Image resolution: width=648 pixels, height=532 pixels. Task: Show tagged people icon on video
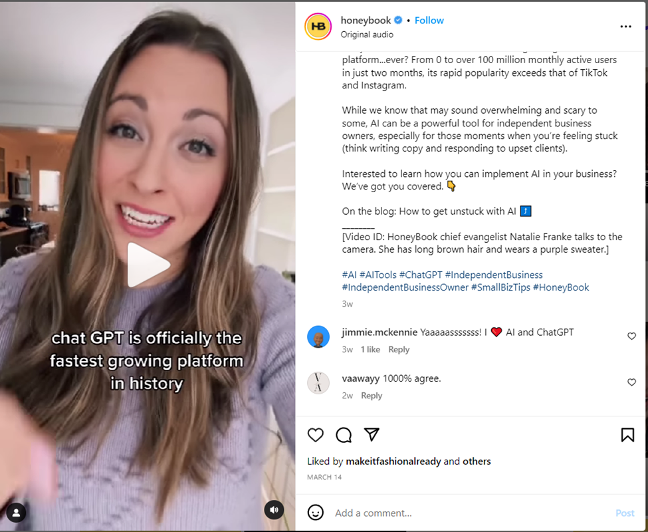coord(17,513)
